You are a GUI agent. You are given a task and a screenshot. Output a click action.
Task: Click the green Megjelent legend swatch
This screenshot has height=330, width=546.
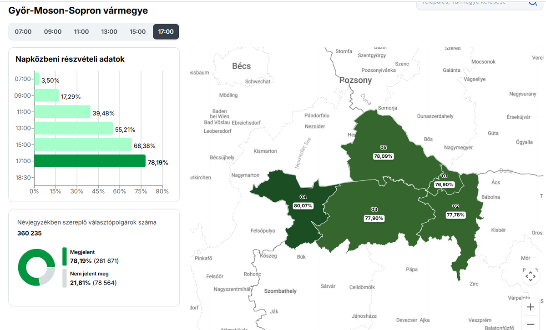tap(65, 256)
